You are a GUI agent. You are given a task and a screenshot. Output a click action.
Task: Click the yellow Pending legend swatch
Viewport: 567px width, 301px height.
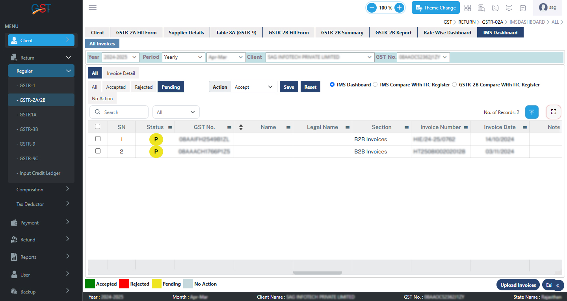click(x=156, y=284)
